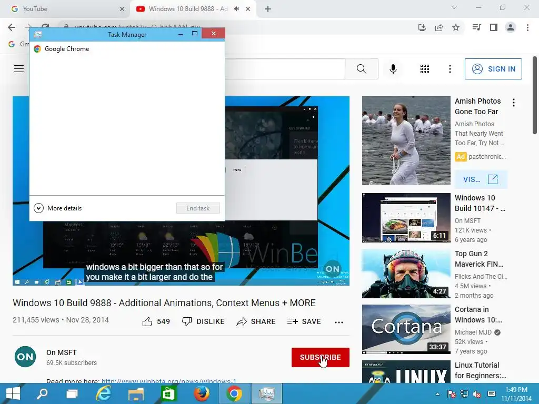Screen dimensions: 539x404
Task: Open the Chrome profile avatar icon
Action: pyautogui.click(x=511, y=27)
